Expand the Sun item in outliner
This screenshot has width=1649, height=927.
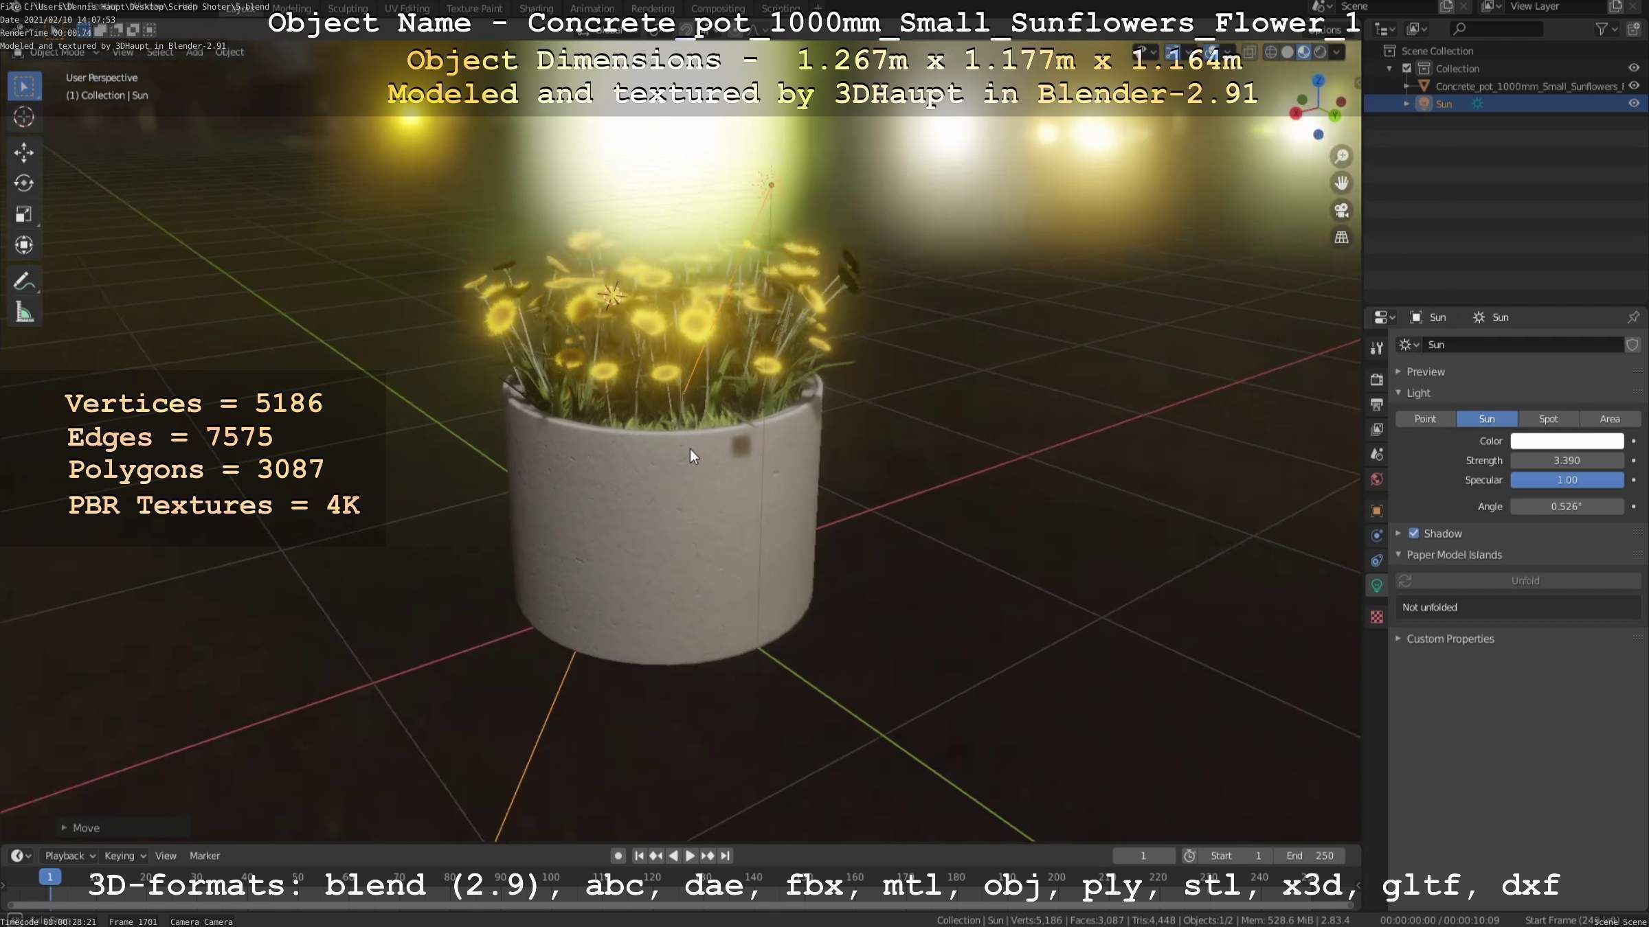(x=1406, y=104)
